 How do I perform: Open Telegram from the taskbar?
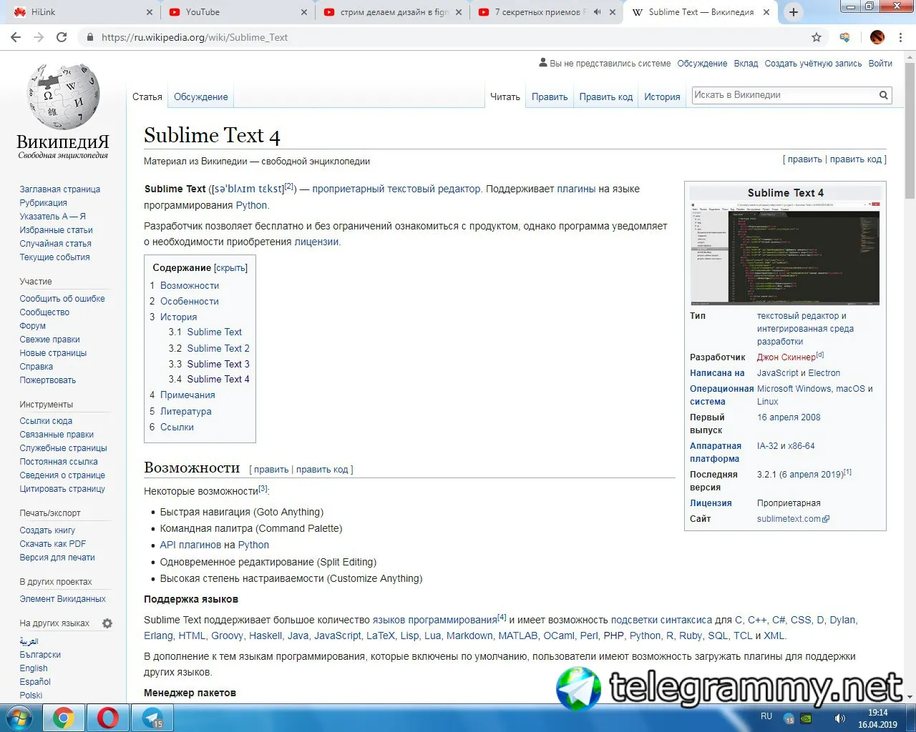click(x=152, y=718)
